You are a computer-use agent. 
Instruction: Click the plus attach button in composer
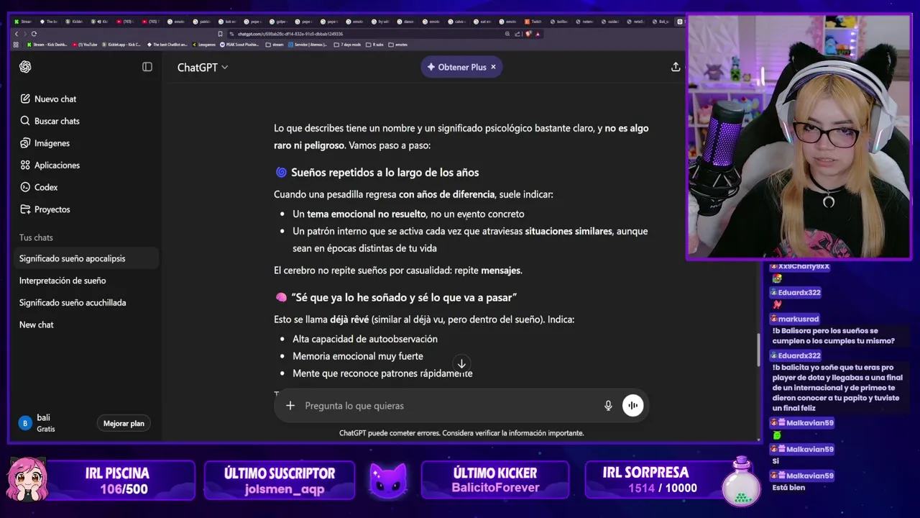pos(290,406)
